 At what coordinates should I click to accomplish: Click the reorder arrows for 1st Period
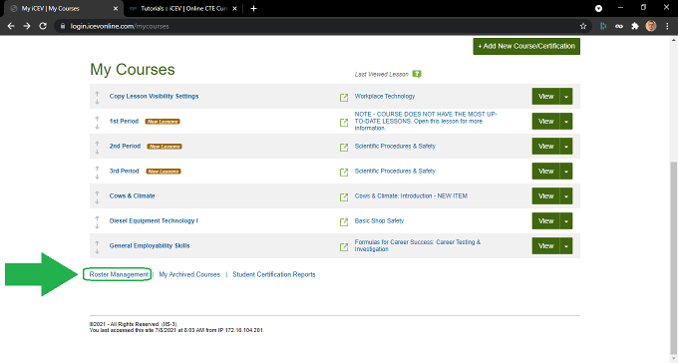(x=97, y=123)
